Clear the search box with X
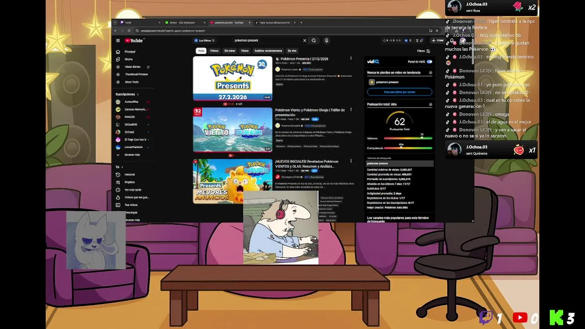 (305, 40)
